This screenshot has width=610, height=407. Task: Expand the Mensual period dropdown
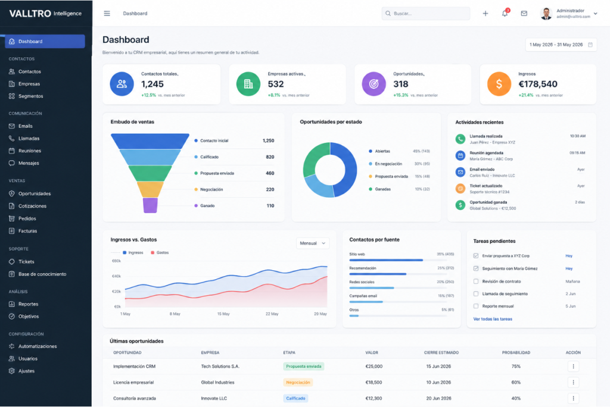(x=313, y=243)
